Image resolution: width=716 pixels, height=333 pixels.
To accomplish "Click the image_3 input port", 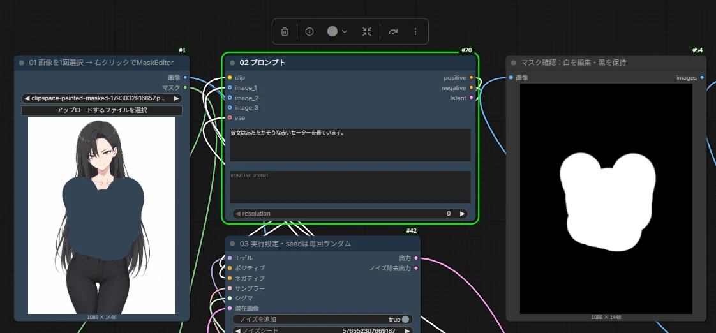I will coord(230,108).
